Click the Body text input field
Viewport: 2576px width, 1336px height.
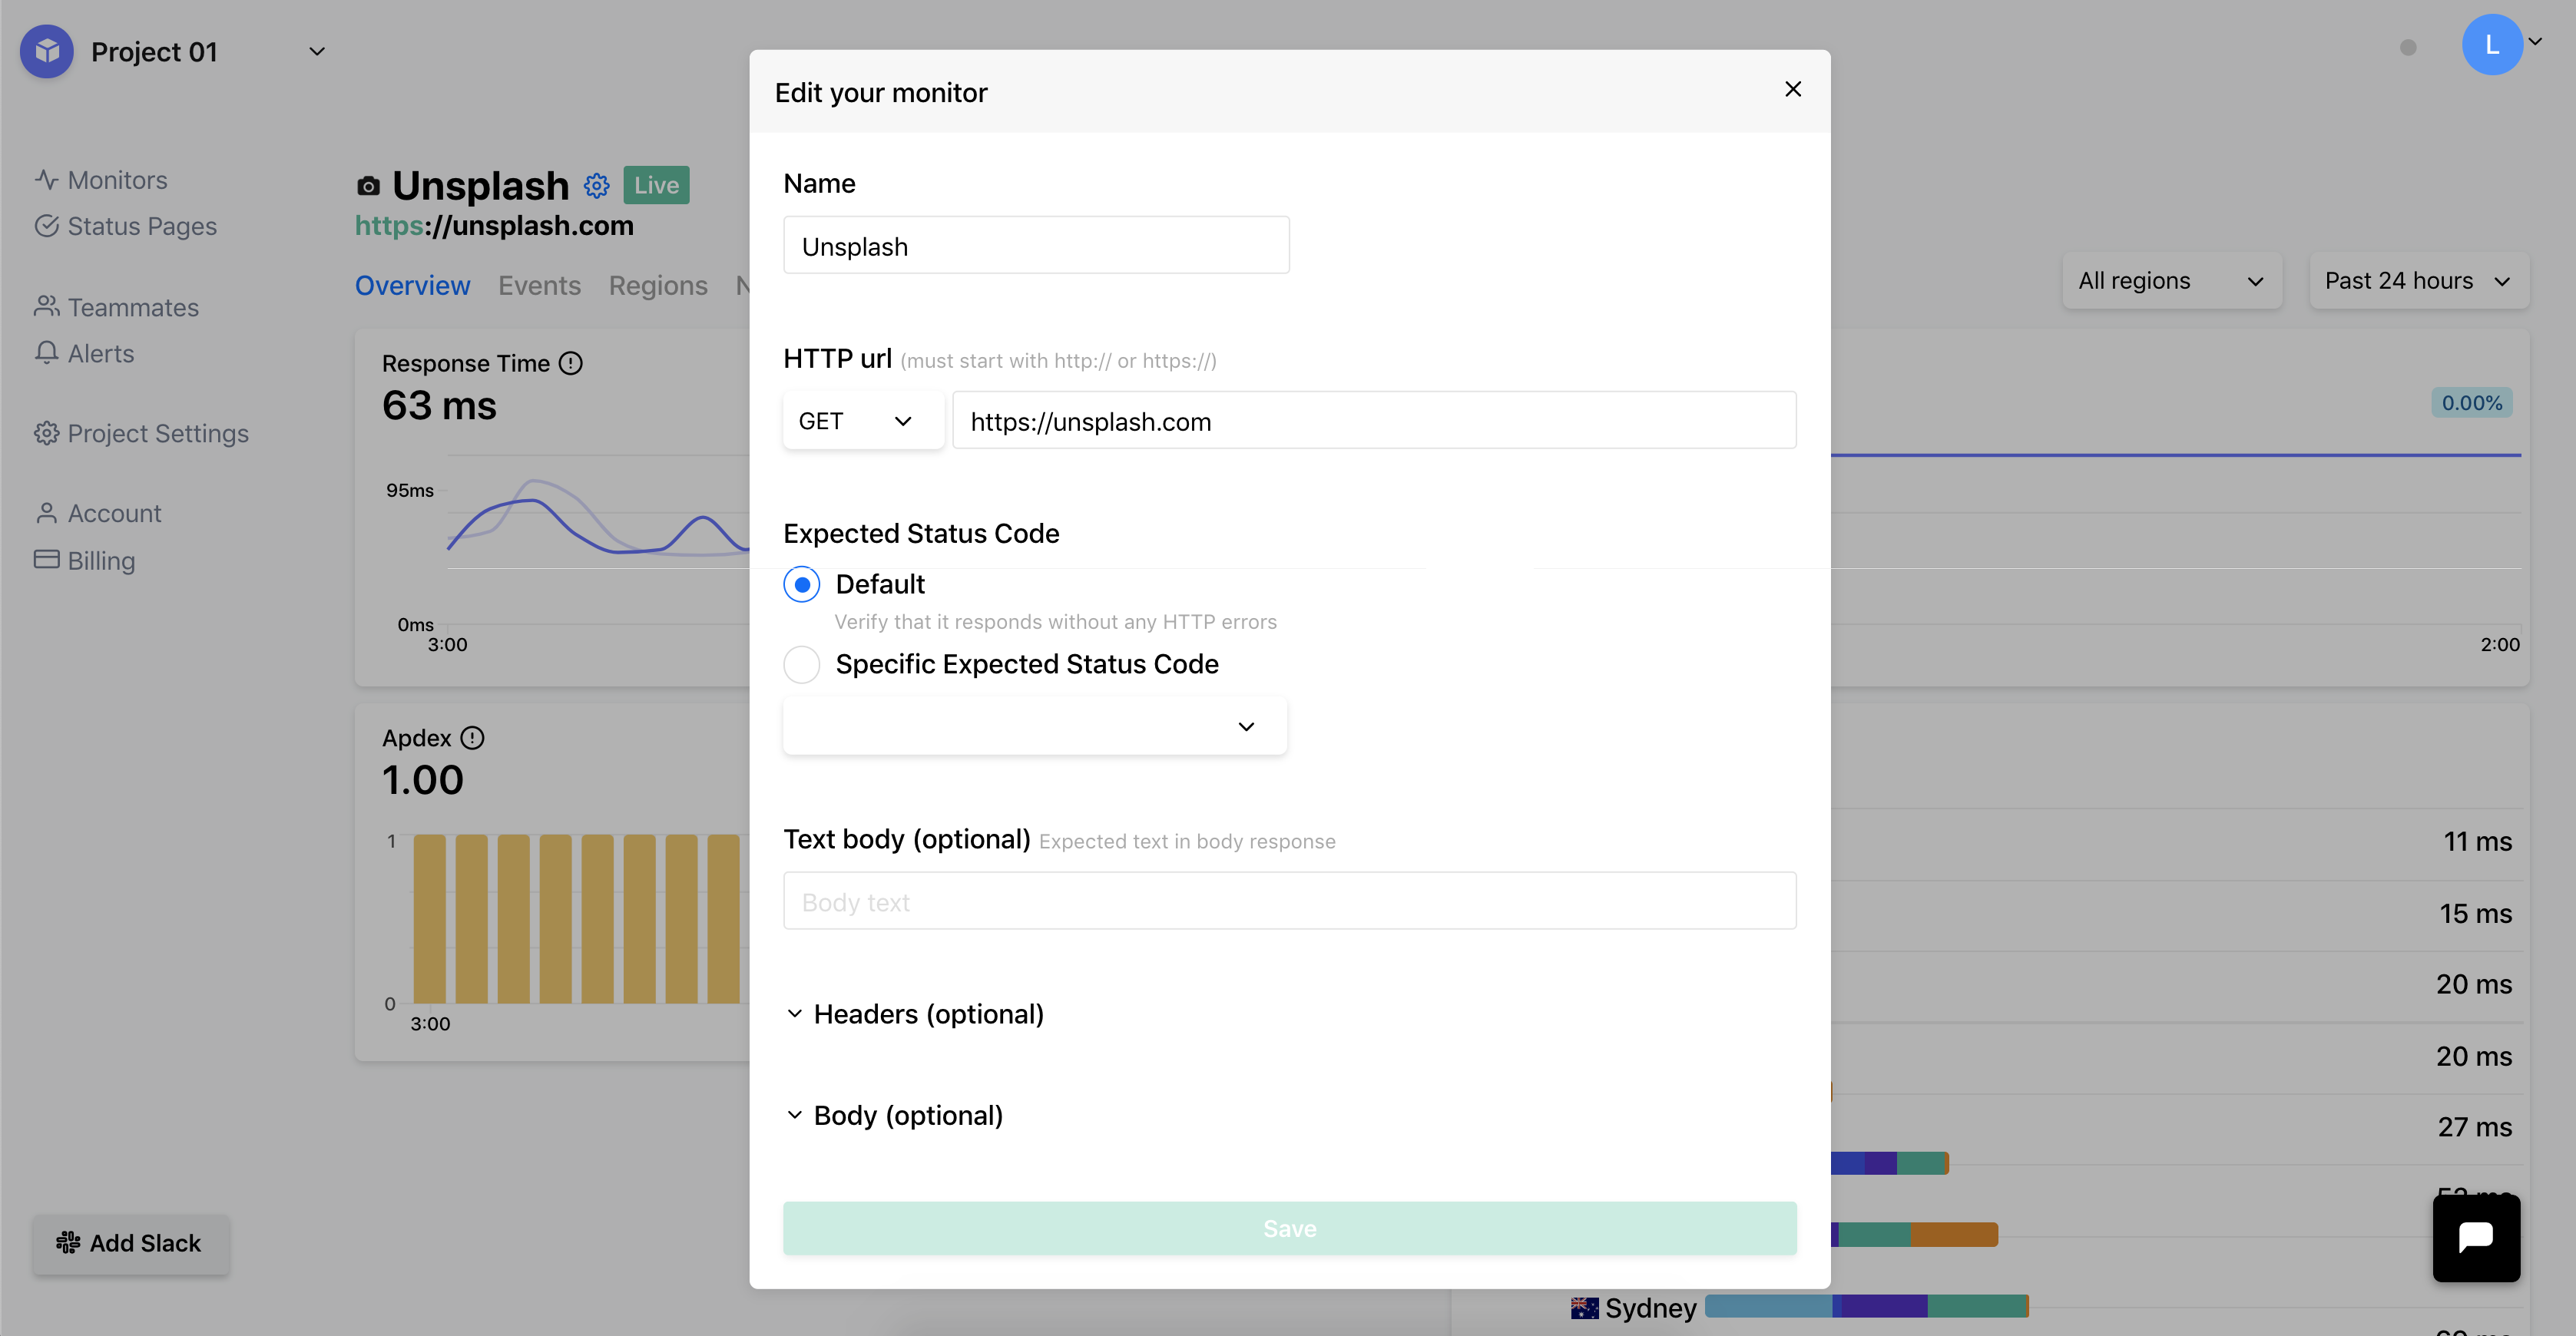[x=1289, y=901]
